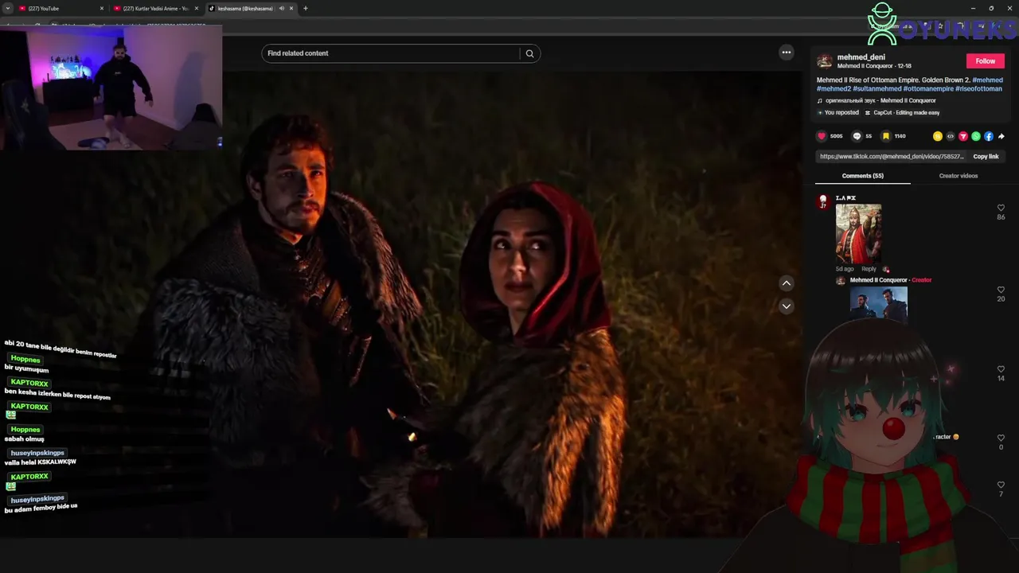Open the #ottomanempire hashtag
This screenshot has width=1019, height=573.
coord(928,89)
